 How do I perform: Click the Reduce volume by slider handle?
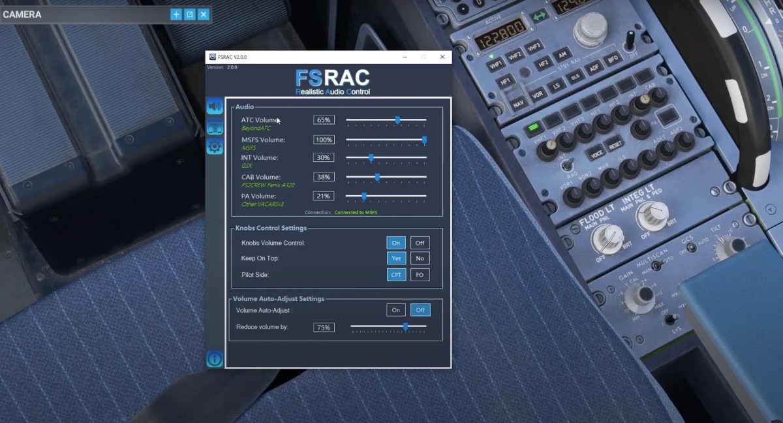click(x=405, y=326)
